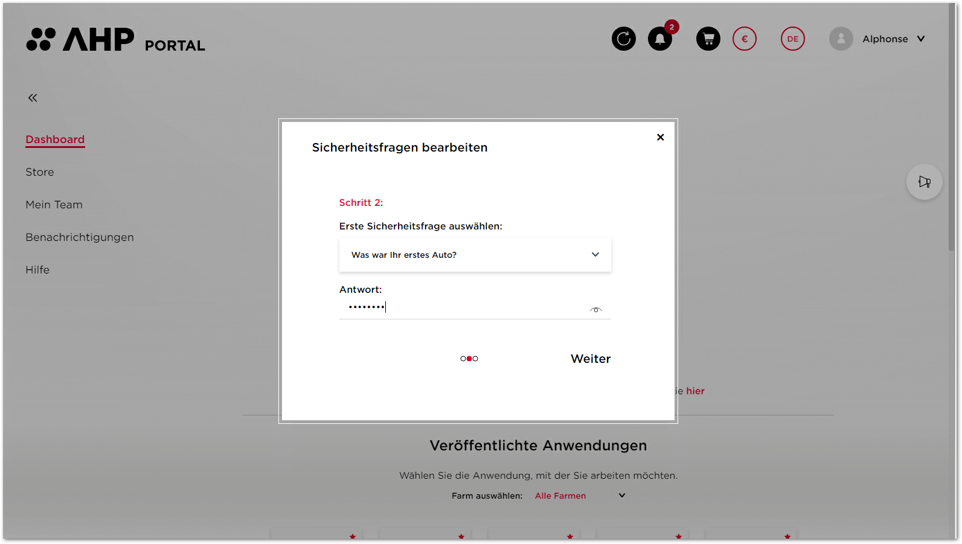Image resolution: width=962 pixels, height=544 pixels.
Task: Click 'Veröffentlichte Anwendungen' heading
Action: 538,446
